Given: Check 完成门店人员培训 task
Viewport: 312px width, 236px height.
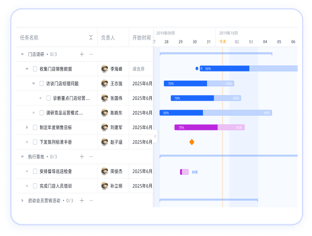Looking at the screenshot, I should 35,186.
